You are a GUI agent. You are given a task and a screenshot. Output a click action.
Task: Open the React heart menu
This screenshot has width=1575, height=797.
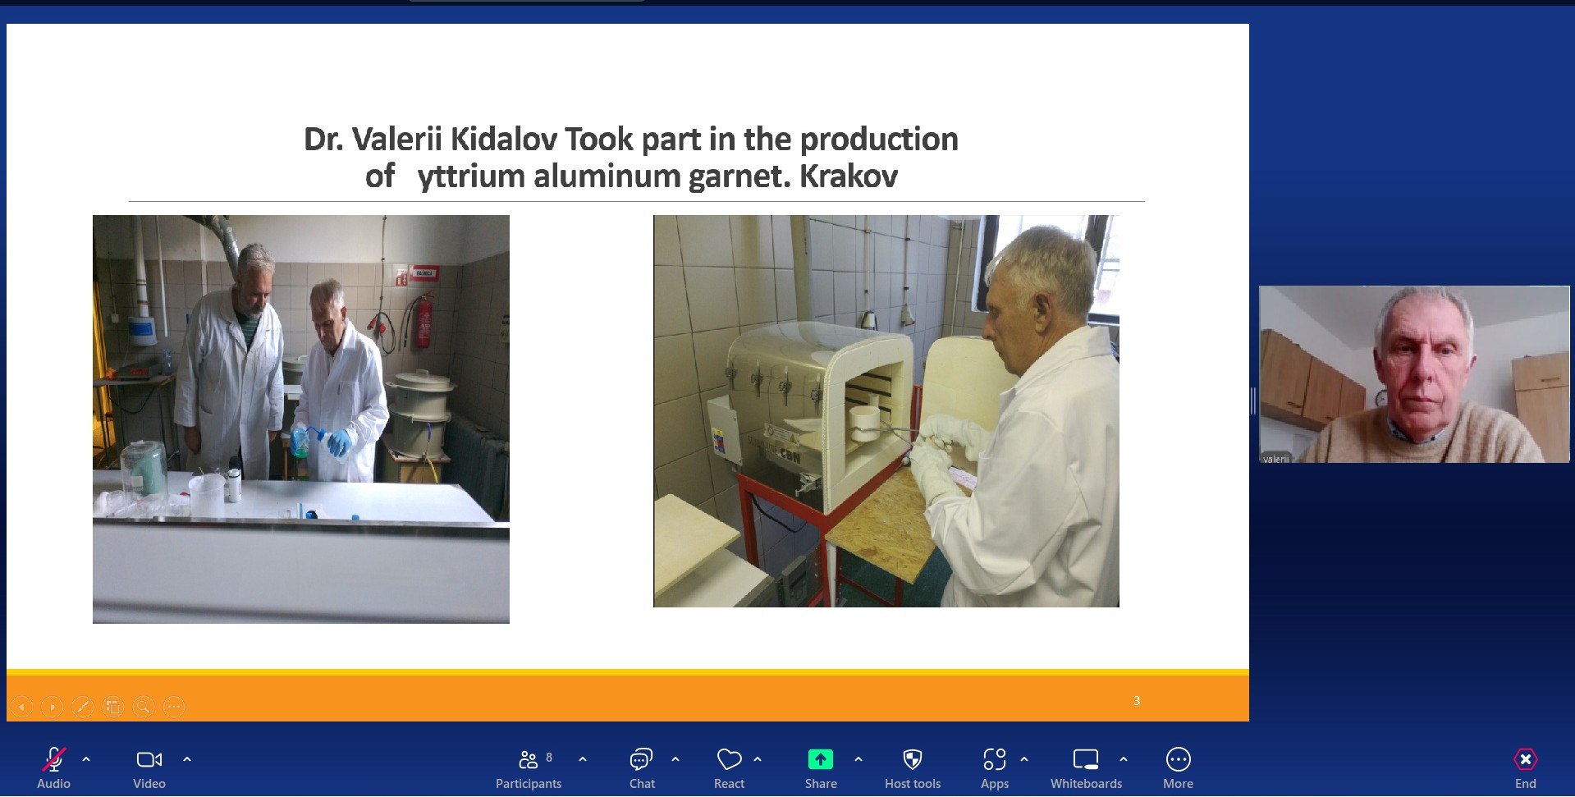tap(729, 768)
